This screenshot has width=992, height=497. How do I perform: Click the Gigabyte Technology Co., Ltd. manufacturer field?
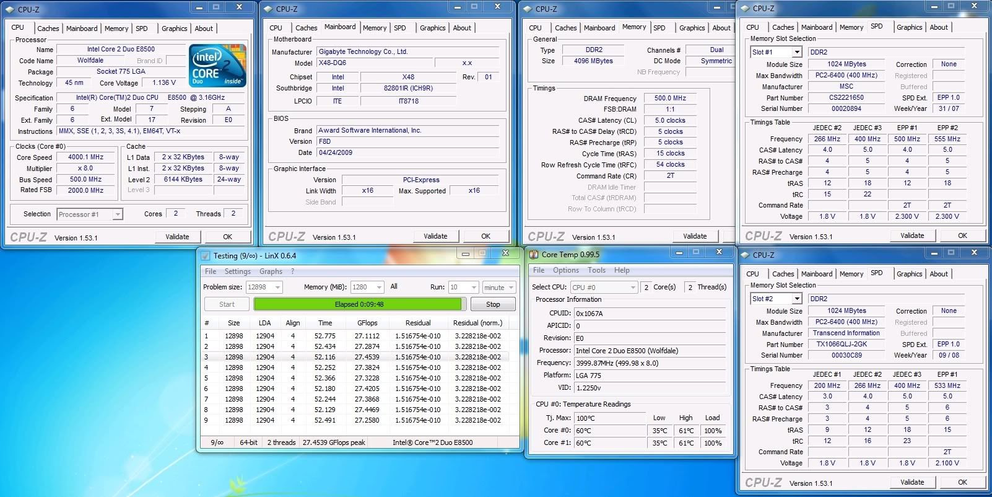[407, 52]
